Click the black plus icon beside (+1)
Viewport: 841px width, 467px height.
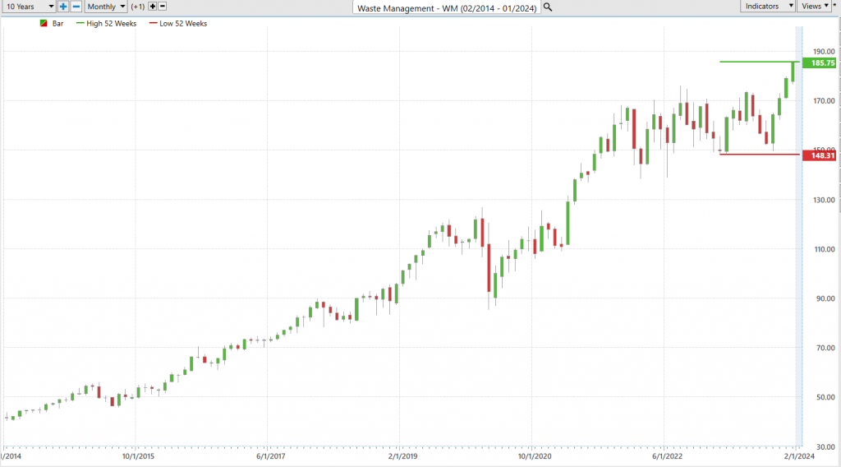[x=152, y=7]
